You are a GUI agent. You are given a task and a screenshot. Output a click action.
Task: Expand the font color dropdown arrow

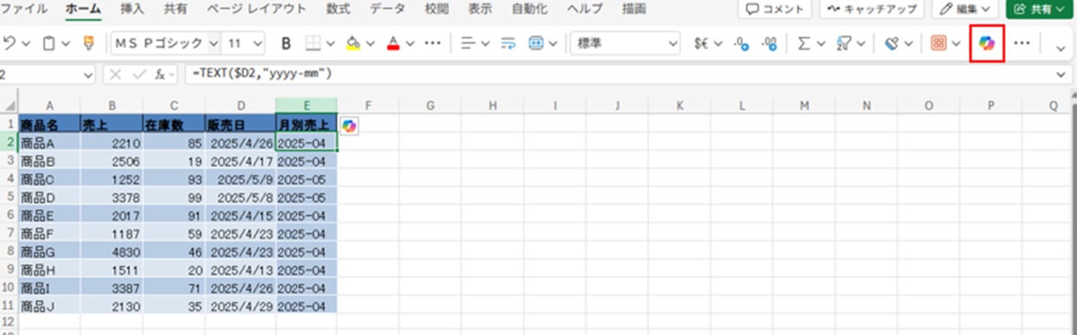pyautogui.click(x=411, y=43)
